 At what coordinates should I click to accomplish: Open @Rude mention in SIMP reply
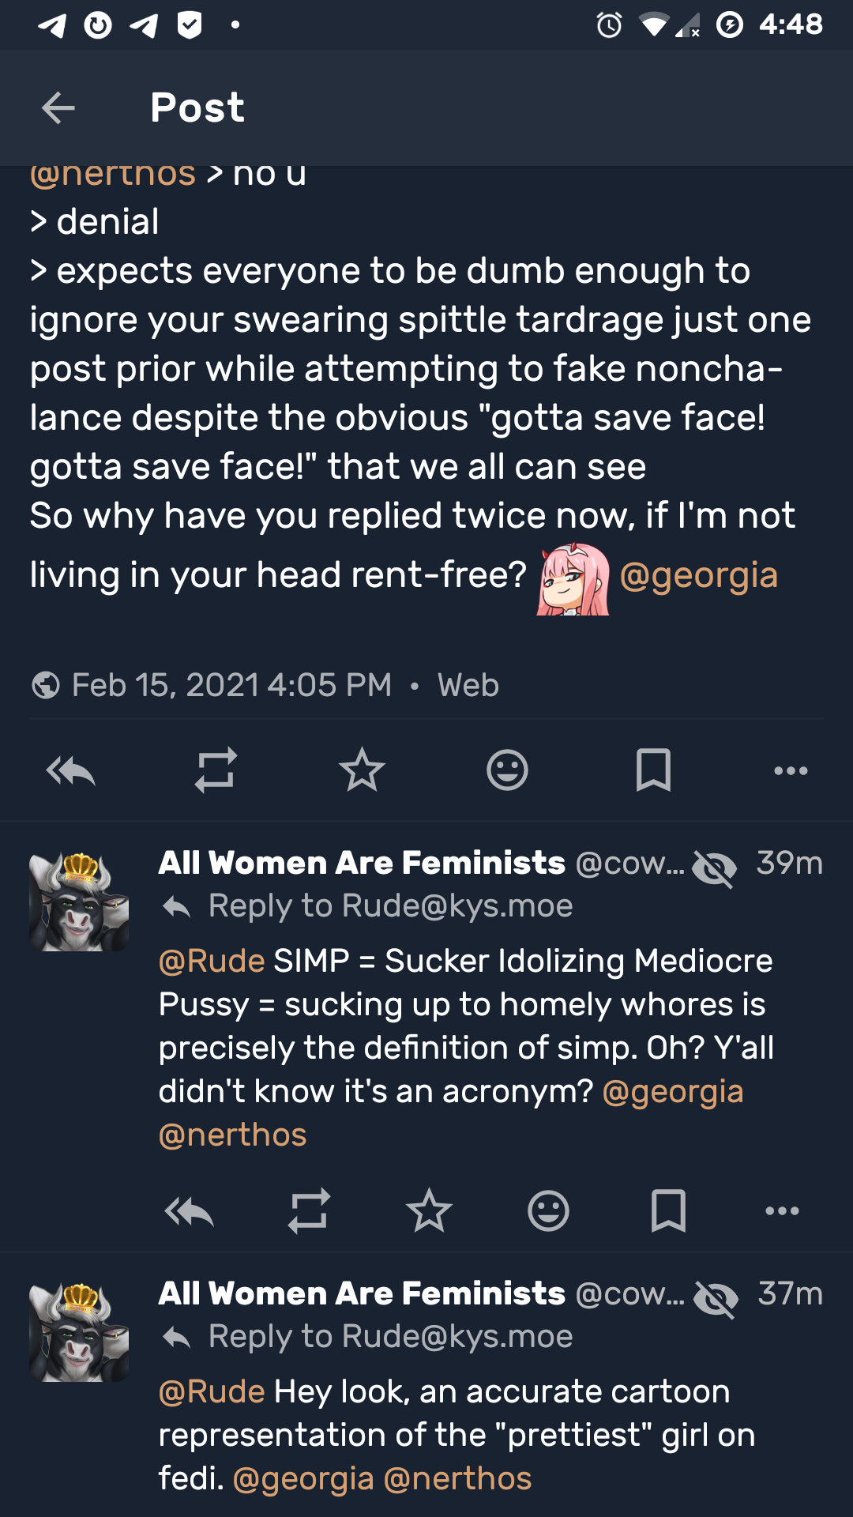point(212,962)
